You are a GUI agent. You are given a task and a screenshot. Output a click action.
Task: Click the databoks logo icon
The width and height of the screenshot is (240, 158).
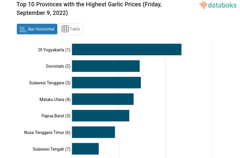click(x=203, y=5)
